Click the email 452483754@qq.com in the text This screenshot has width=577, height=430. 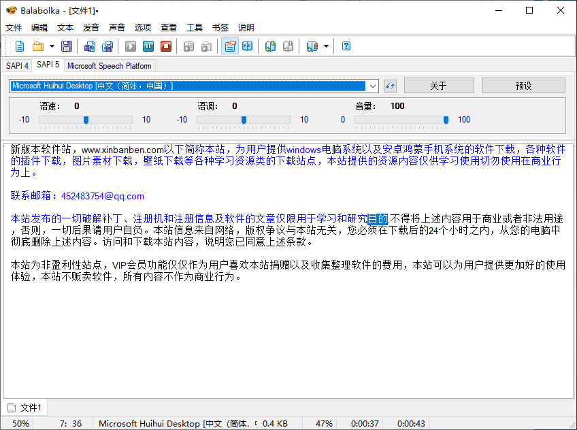click(103, 196)
